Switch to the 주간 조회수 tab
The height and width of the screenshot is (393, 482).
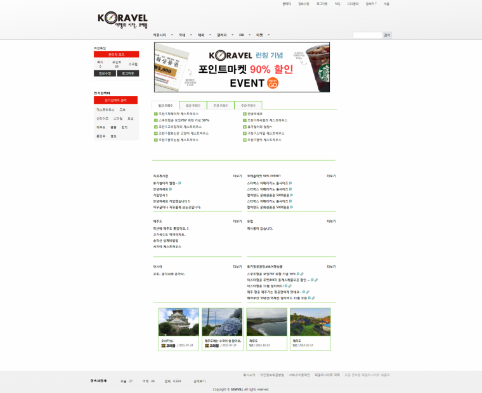pos(221,105)
